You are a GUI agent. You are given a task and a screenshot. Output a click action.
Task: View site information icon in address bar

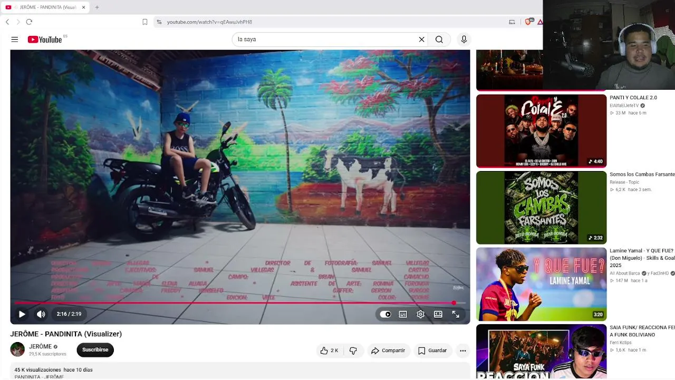159,22
